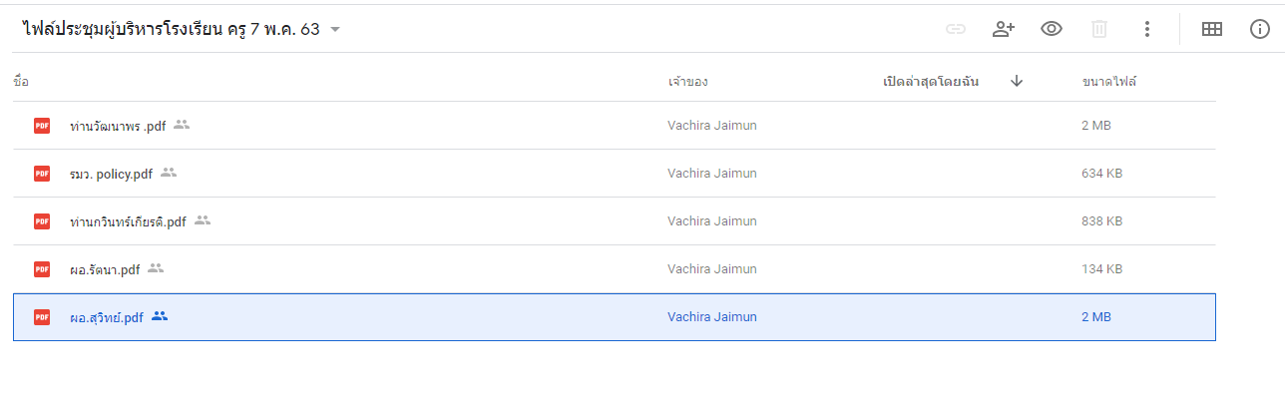
Task: Show details with the info icon
Action: coord(1260,29)
